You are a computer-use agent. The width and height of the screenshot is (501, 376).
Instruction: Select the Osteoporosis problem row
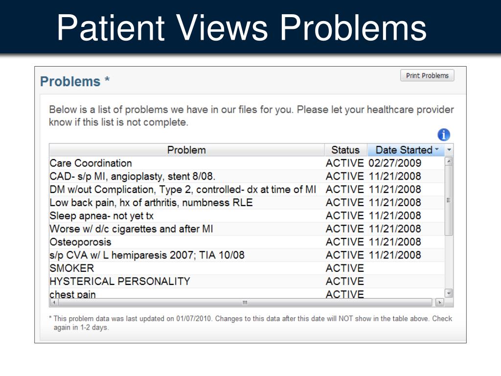pyautogui.click(x=247, y=242)
